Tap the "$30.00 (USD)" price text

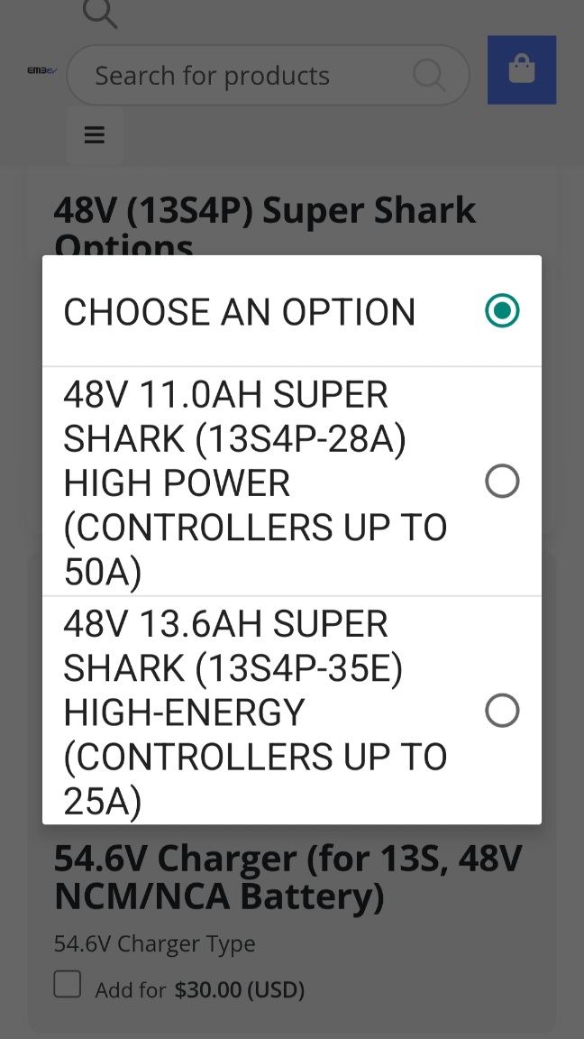(x=240, y=990)
